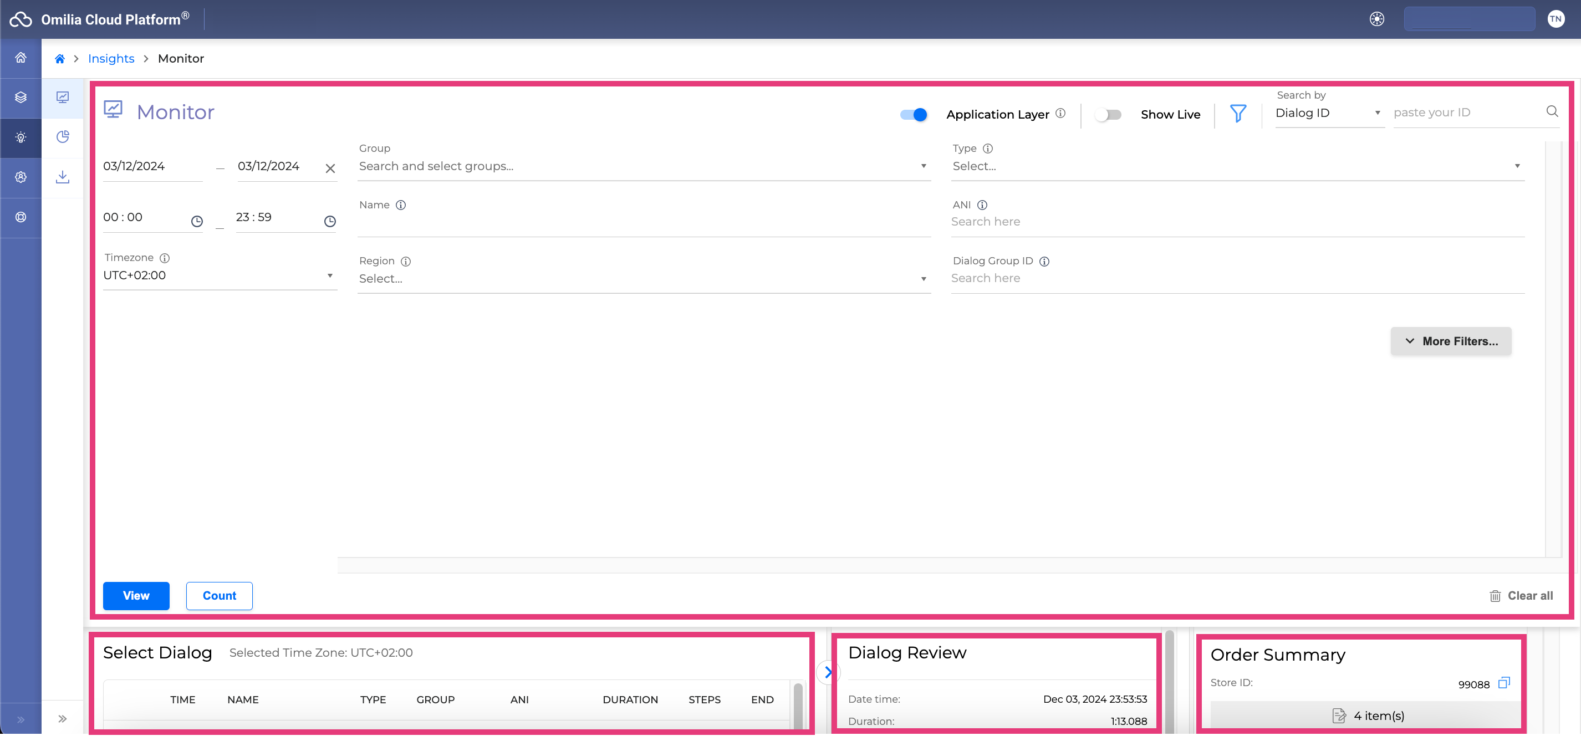This screenshot has height=736, width=1581.
Task: Click the Application Layer info icon
Action: pyautogui.click(x=1060, y=114)
